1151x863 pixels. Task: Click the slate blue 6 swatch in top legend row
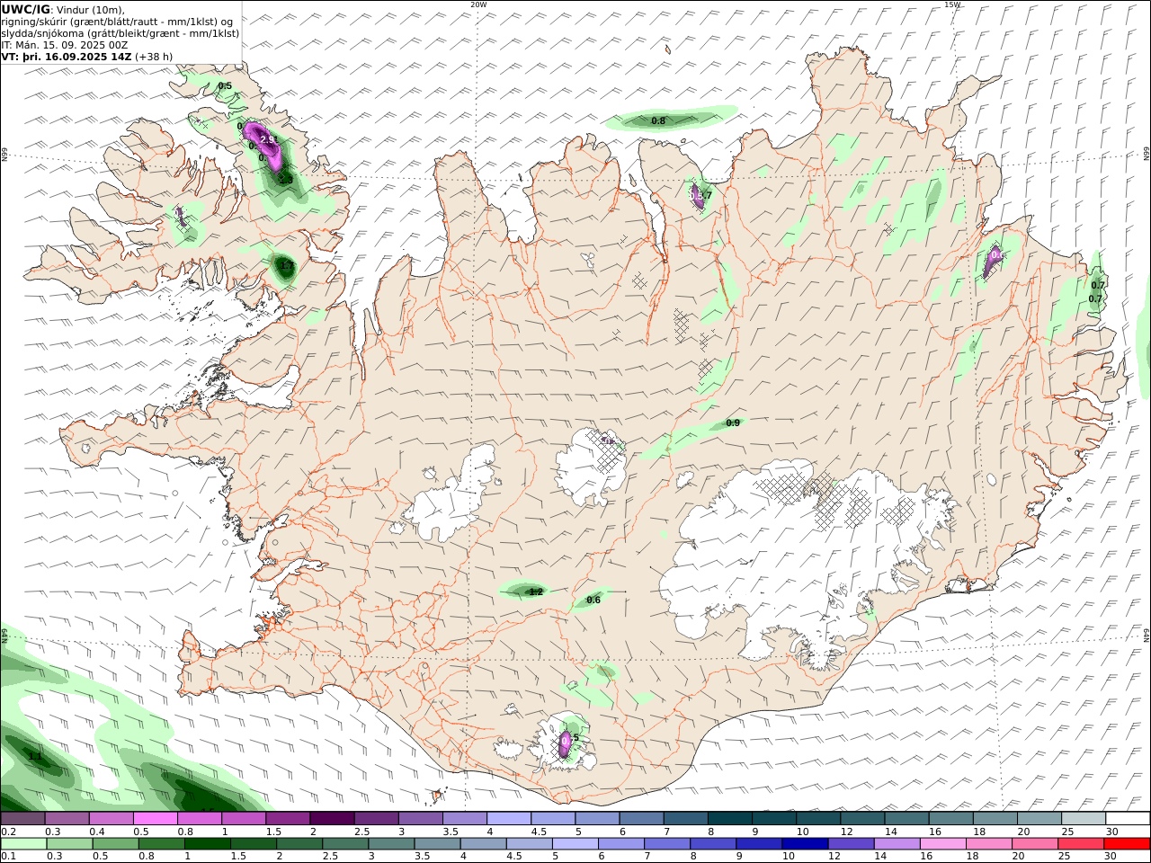[x=641, y=819]
